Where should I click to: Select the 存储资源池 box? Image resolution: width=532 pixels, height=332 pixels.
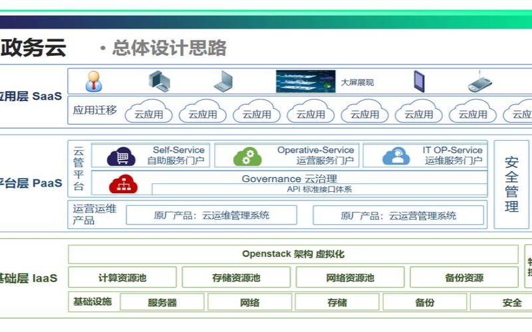tap(236, 278)
